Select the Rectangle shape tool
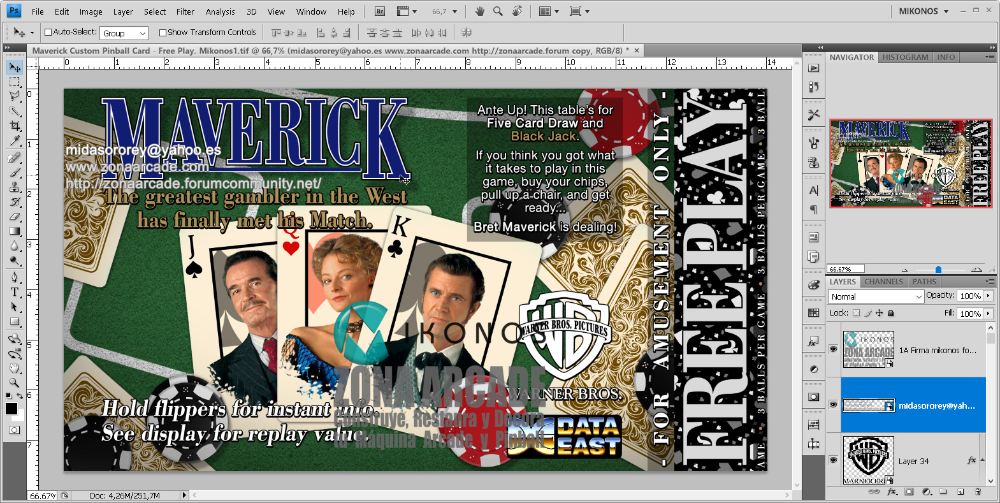1000x503 pixels. tap(14, 321)
